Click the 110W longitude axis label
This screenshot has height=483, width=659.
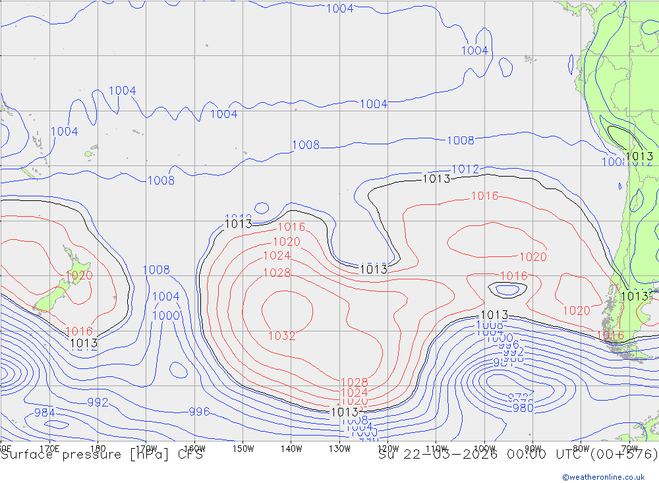pos(436,449)
